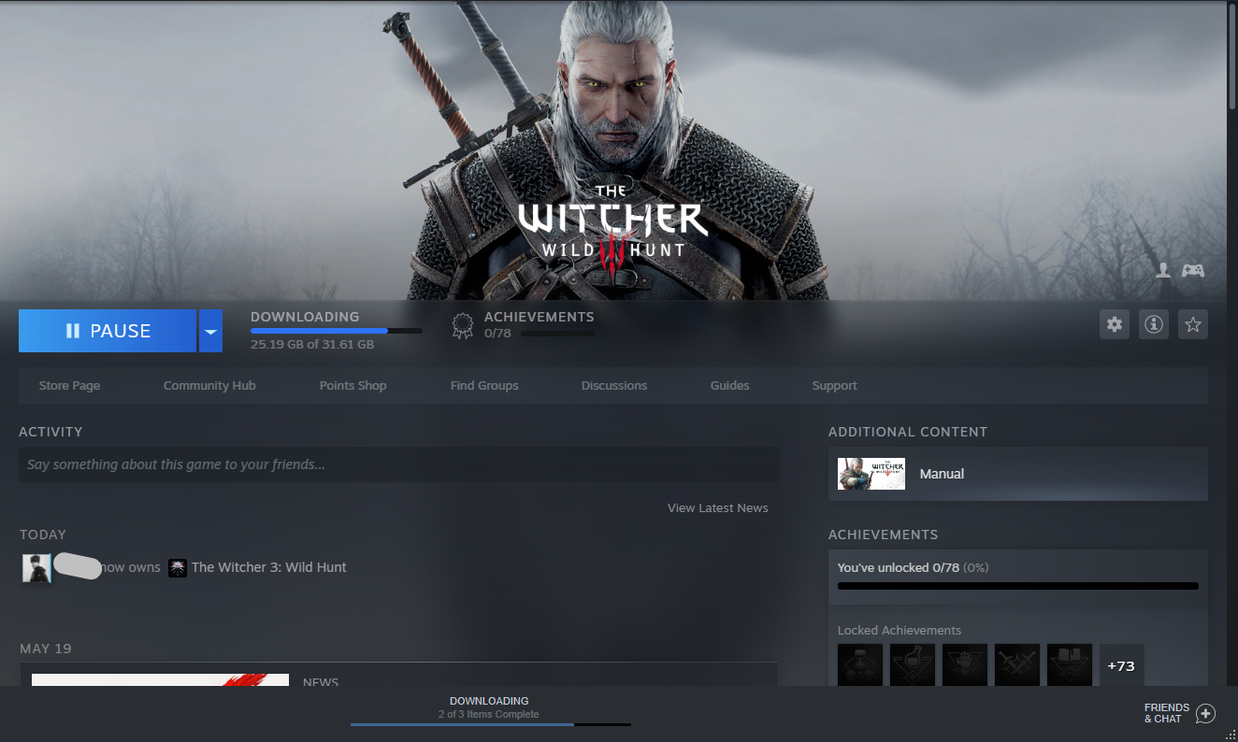The height and width of the screenshot is (742, 1238).
Task: Show game info with the info icon
Action: pos(1154,324)
